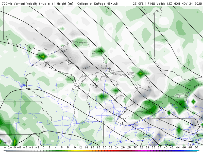
Task: Click the '26' color scale label
Action: point(123,147)
